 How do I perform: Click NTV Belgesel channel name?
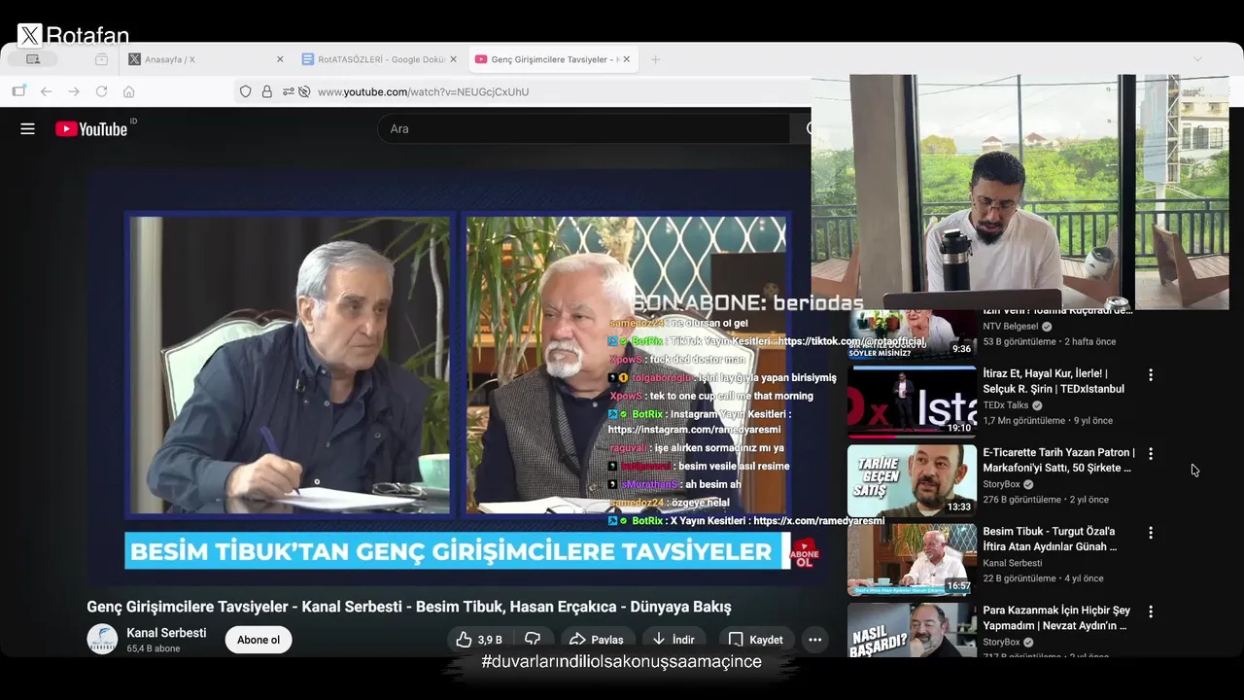pos(1011,326)
